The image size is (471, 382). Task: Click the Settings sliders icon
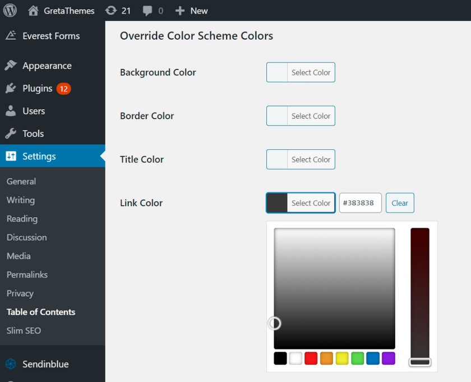click(x=11, y=156)
